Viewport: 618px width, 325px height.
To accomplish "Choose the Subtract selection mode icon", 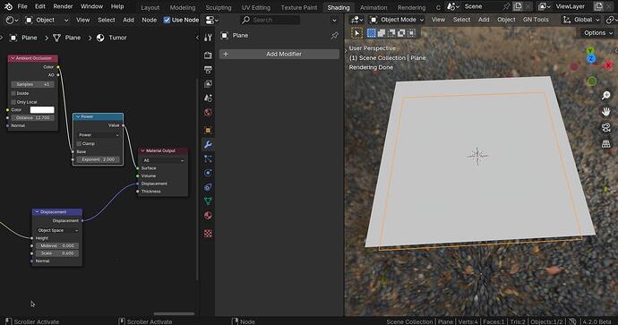I will 391,33.
